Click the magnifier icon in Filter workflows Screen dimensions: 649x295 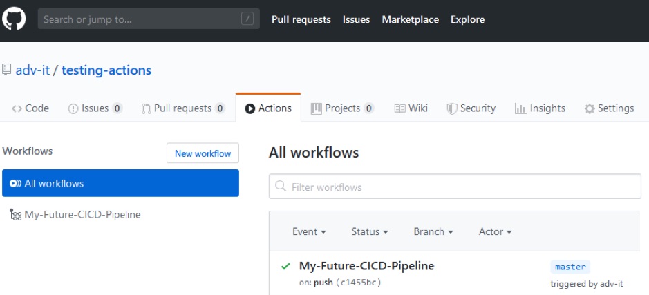281,187
